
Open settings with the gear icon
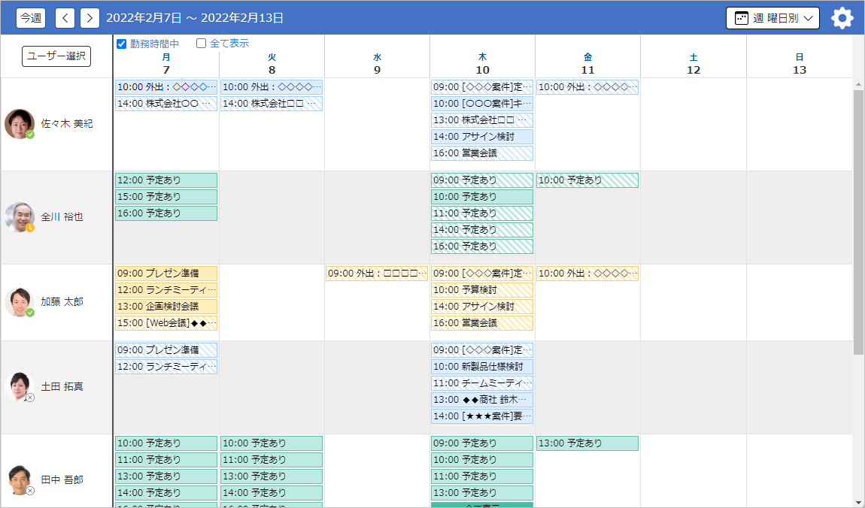[x=842, y=18]
